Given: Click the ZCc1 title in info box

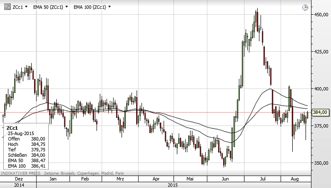Looking at the screenshot, I should (12, 128).
